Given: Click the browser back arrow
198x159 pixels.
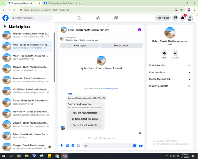Looking at the screenshot, I should point(4,10).
